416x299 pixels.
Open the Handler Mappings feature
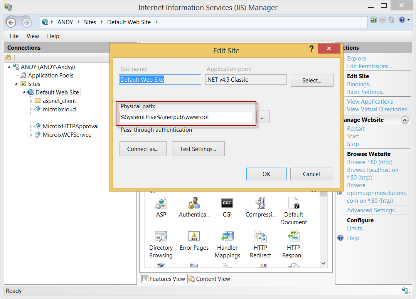point(227,236)
